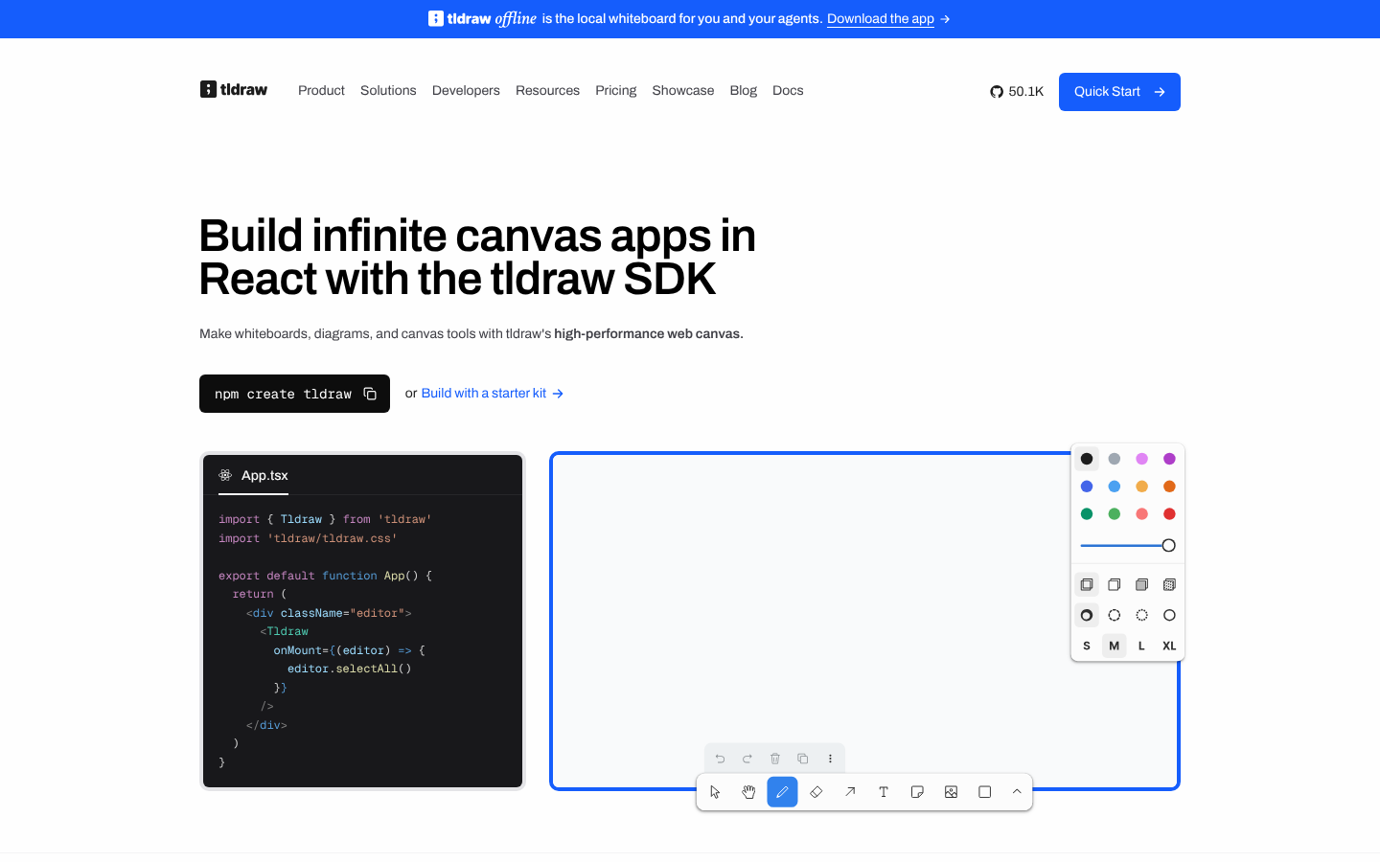Click the Quick Start button
This screenshot has width=1380, height=862.
click(1119, 92)
